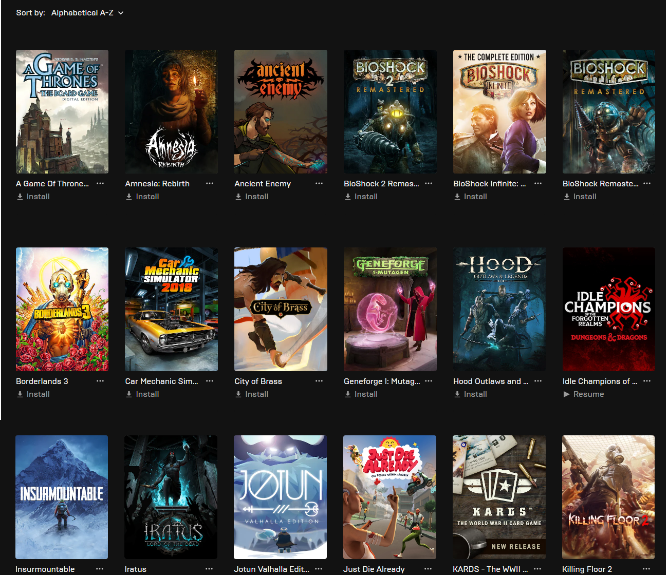The image size is (668, 577).
Task: Click the Killing Floor 2 title text
Action: [x=587, y=569]
